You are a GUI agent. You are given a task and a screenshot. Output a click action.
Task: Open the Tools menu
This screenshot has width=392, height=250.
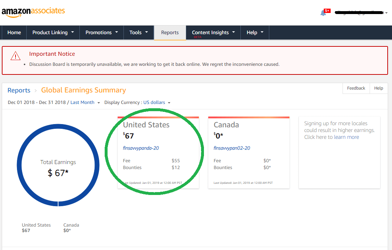[139, 32]
